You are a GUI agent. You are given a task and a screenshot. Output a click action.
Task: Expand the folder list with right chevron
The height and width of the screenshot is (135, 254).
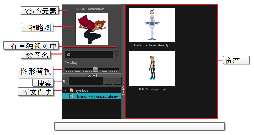(x=123, y=92)
